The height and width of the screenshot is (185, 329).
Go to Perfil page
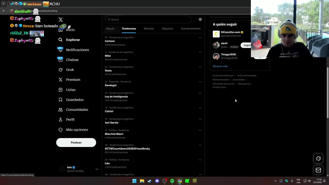(x=66, y=119)
